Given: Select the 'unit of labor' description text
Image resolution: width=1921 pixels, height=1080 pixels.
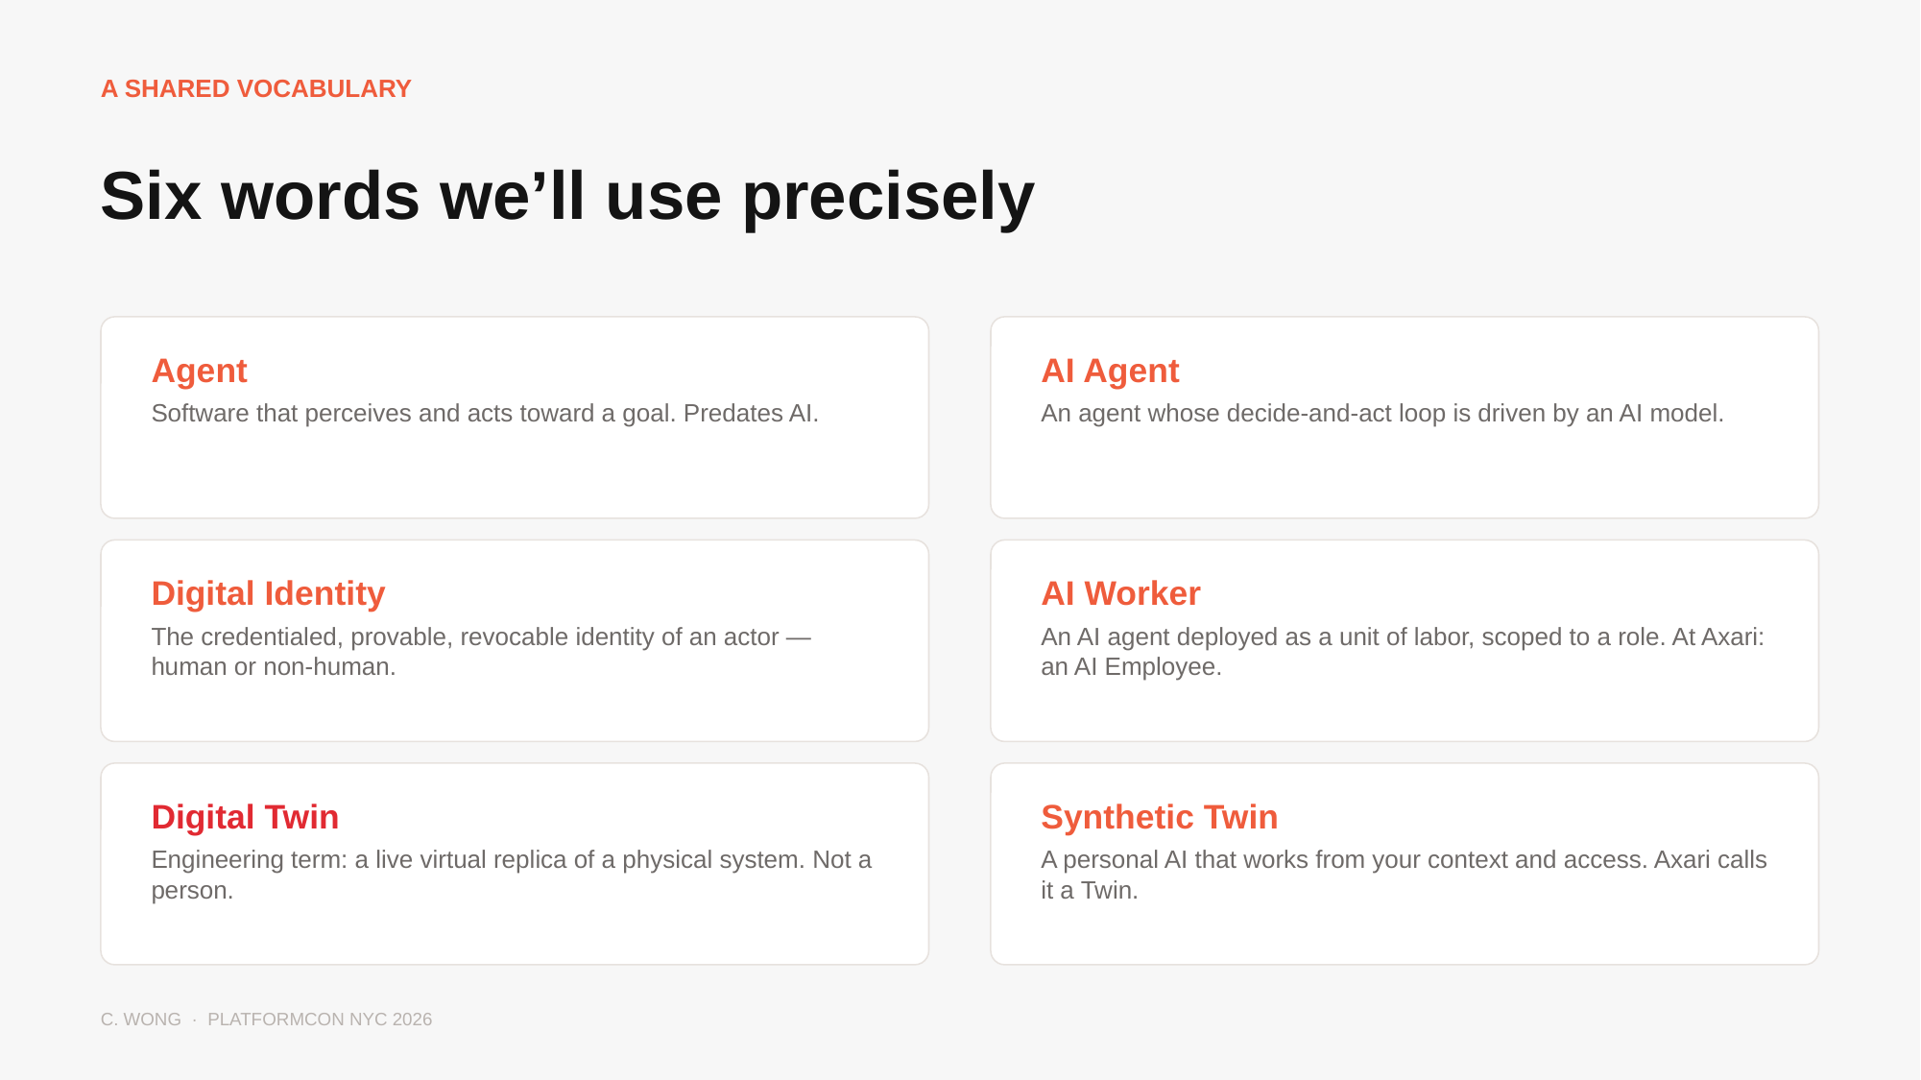Looking at the screenshot, I should [1403, 652].
